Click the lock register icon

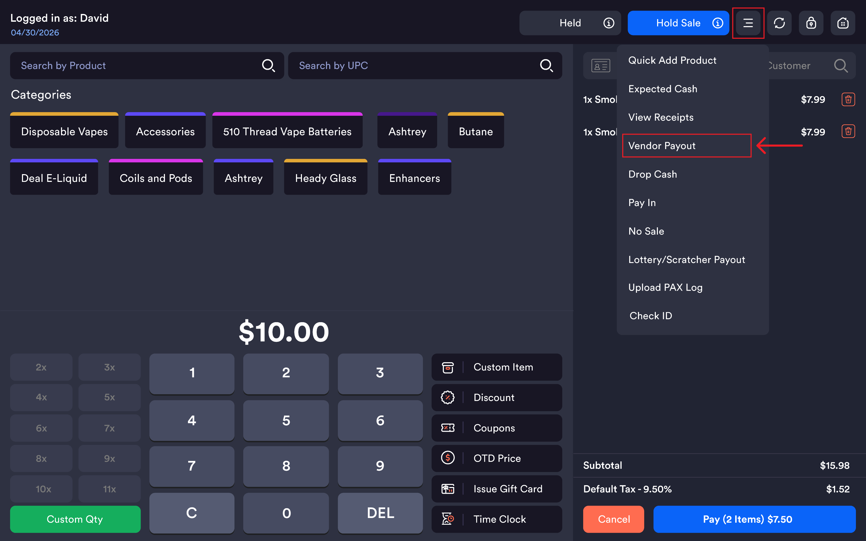pos(811,23)
